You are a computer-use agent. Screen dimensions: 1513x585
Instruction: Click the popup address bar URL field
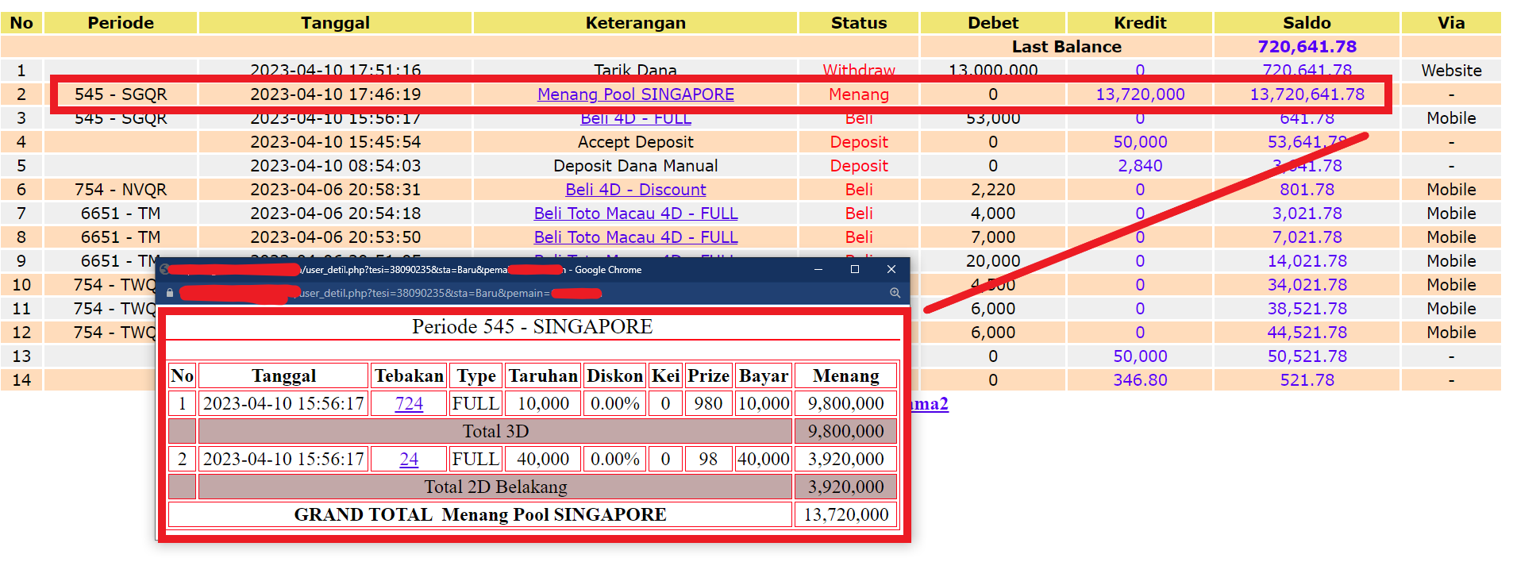(524, 293)
